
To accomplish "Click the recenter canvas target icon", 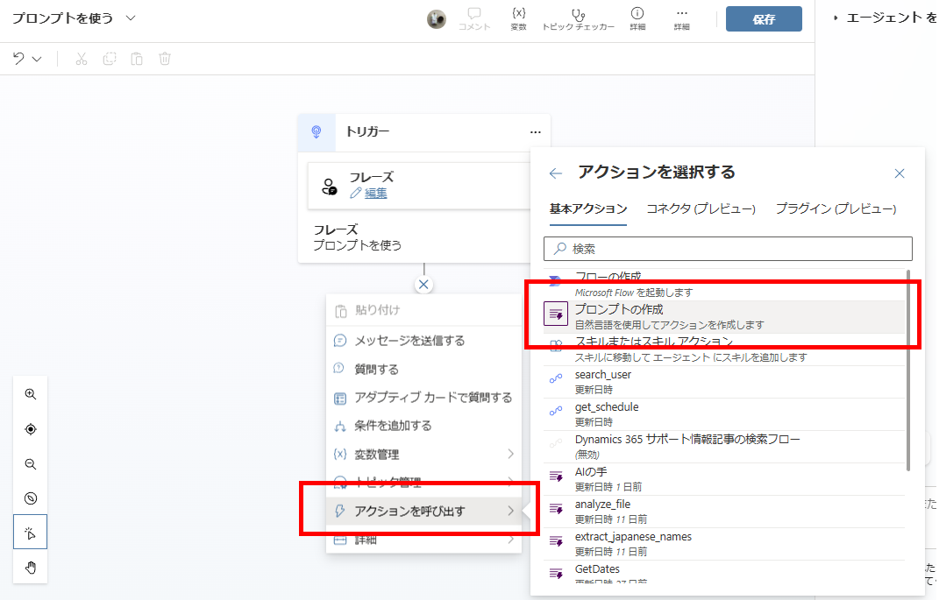I will tap(31, 429).
